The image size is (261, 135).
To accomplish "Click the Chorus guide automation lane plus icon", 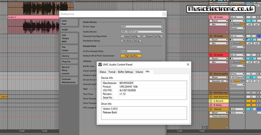I will (227, 88).
